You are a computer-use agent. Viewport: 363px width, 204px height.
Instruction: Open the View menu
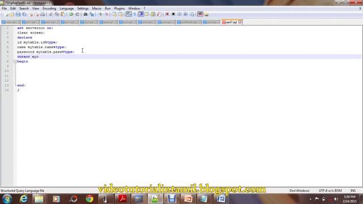[x=35, y=8]
